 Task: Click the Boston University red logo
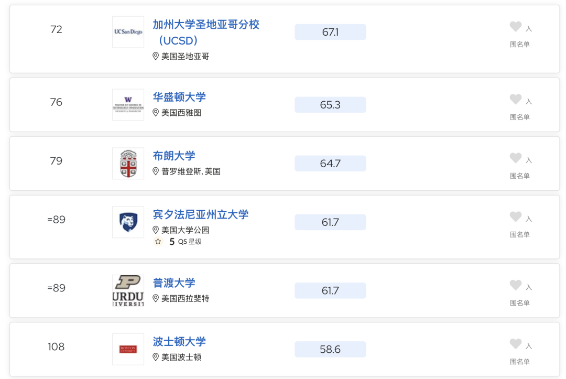click(128, 349)
